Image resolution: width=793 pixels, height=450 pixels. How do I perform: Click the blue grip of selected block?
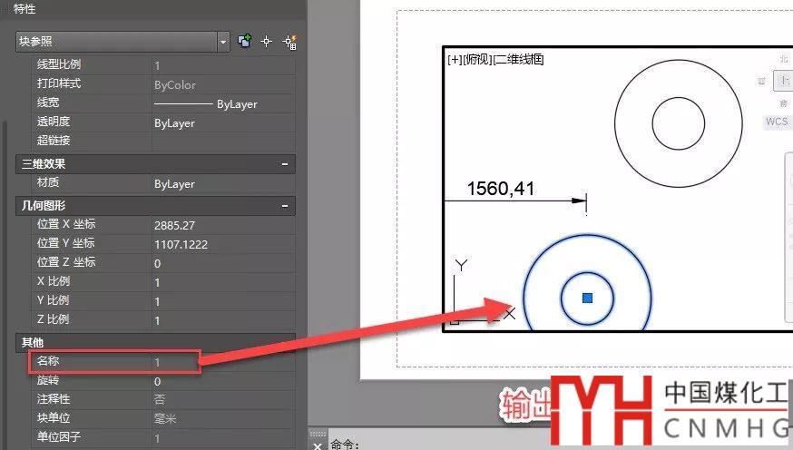[587, 298]
